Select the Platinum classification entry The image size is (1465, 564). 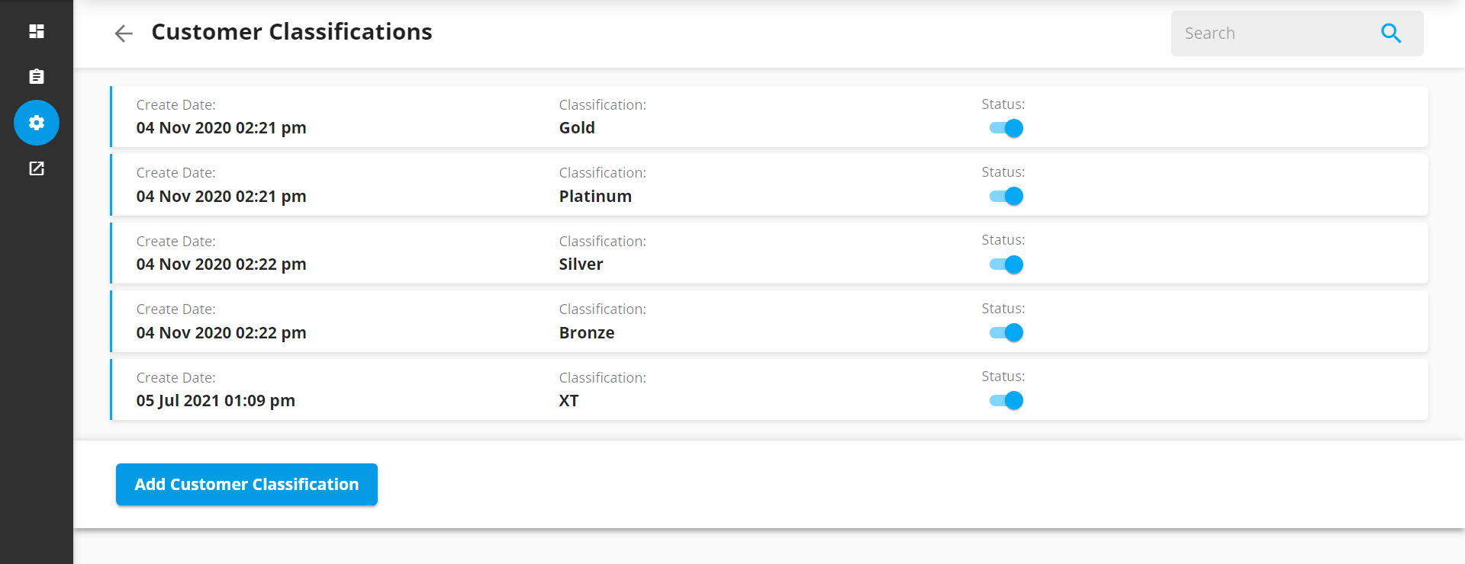point(769,184)
